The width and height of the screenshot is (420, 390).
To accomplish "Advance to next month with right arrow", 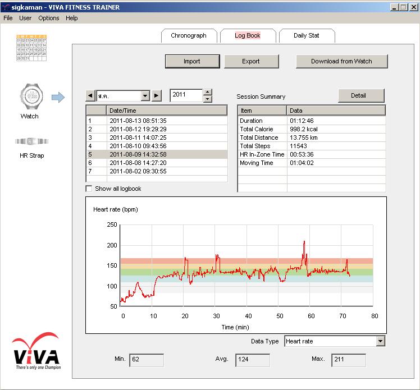I will (x=157, y=95).
